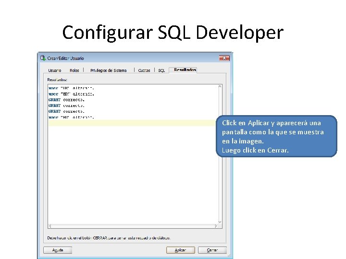Click the Cerrar button
The width and height of the screenshot is (346, 259).
[212, 250]
